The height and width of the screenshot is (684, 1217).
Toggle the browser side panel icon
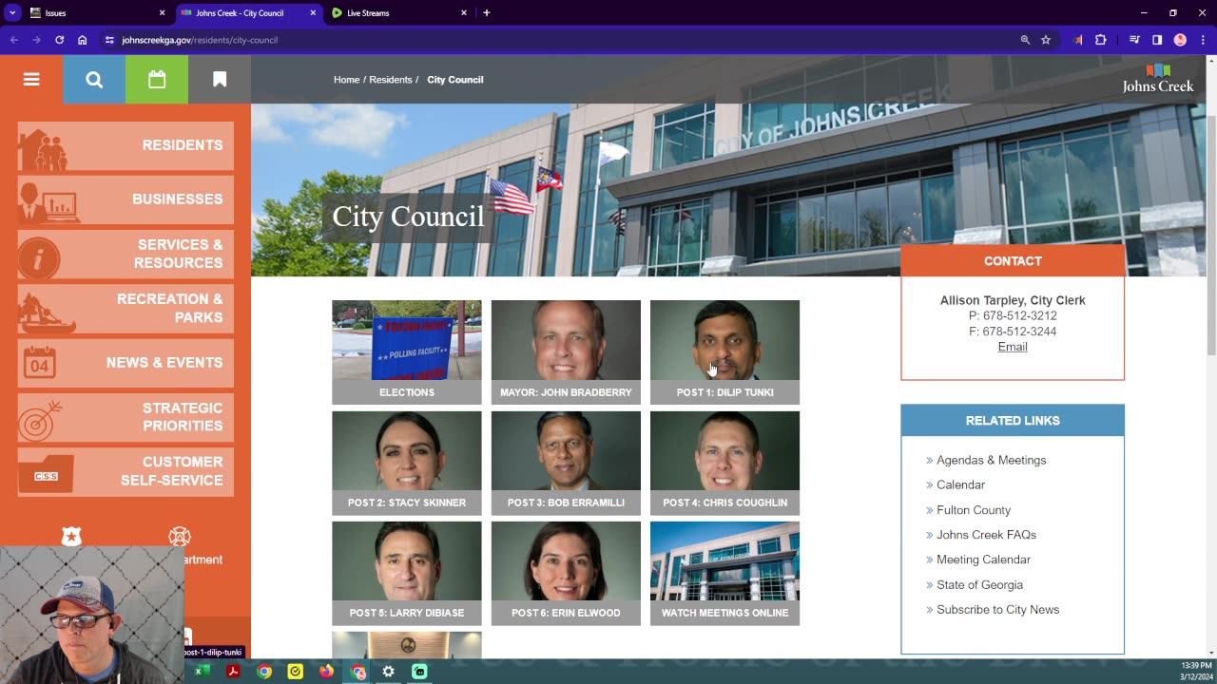(x=1157, y=40)
